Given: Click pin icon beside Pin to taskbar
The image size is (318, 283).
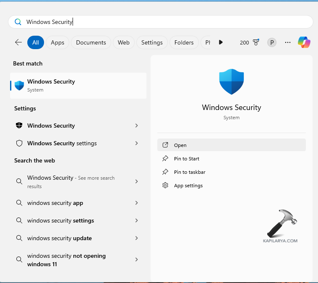Looking at the screenshot, I should 165,172.
